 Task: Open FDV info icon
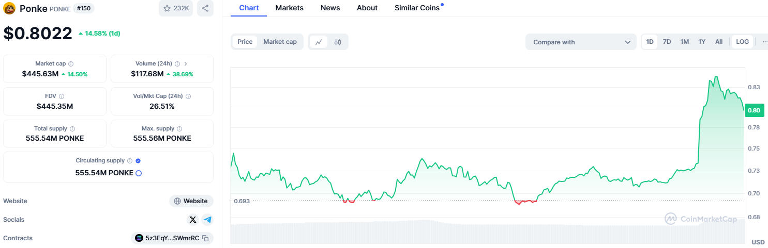click(62, 96)
